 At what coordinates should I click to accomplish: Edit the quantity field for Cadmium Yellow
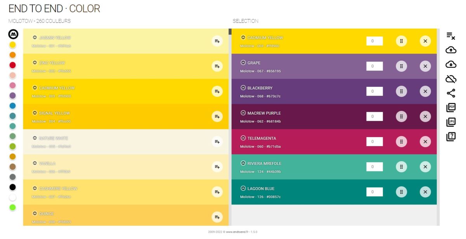tap(374, 41)
